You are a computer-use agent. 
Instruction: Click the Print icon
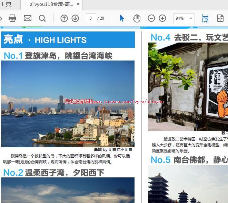(x=12, y=18)
